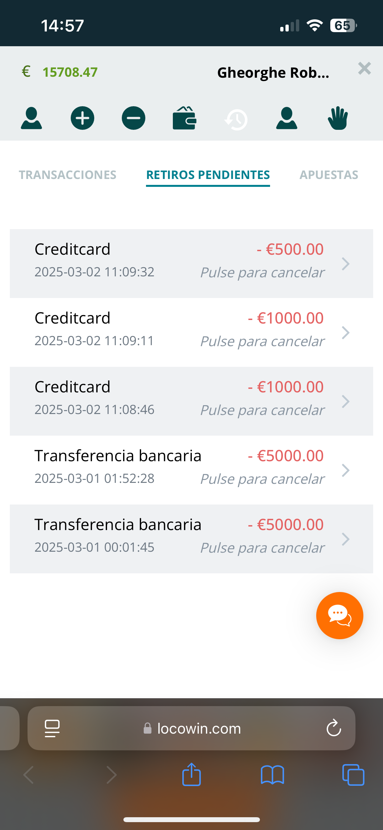Tap the Safari share icon
The width and height of the screenshot is (383, 830).
point(191,775)
